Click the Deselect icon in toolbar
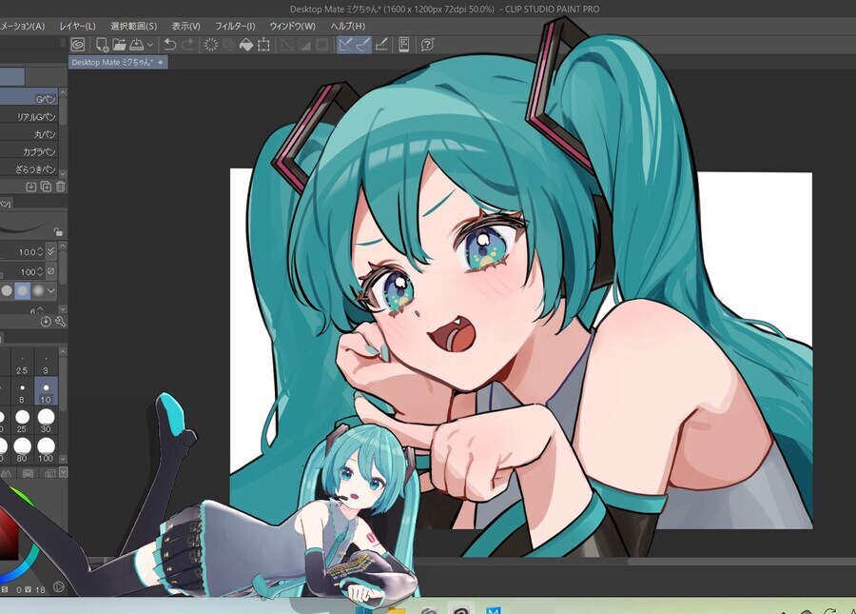The width and height of the screenshot is (856, 614). (x=286, y=44)
